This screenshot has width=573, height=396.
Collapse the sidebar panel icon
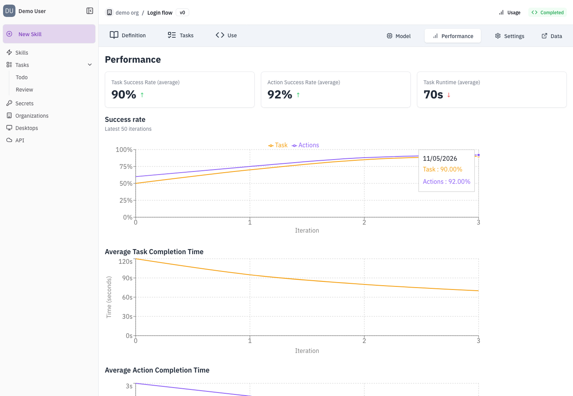90,11
